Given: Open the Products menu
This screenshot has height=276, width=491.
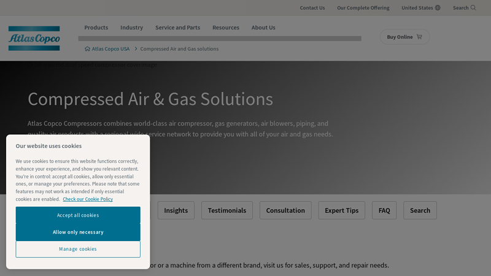Looking at the screenshot, I should [x=96, y=28].
